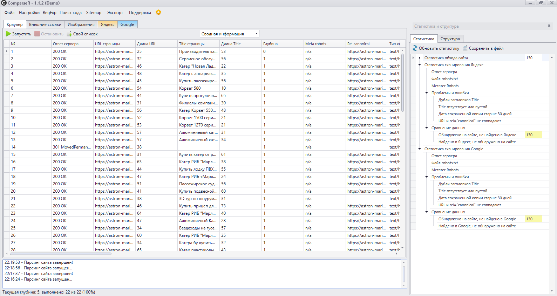Switch to the Внешние ссылки tab
The height and width of the screenshot is (296, 557).
click(45, 25)
